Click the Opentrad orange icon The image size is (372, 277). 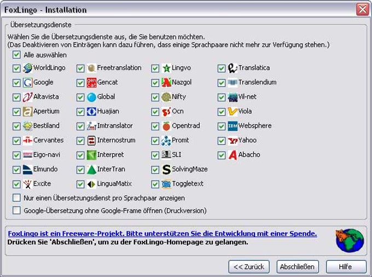pyautogui.click(x=166, y=126)
